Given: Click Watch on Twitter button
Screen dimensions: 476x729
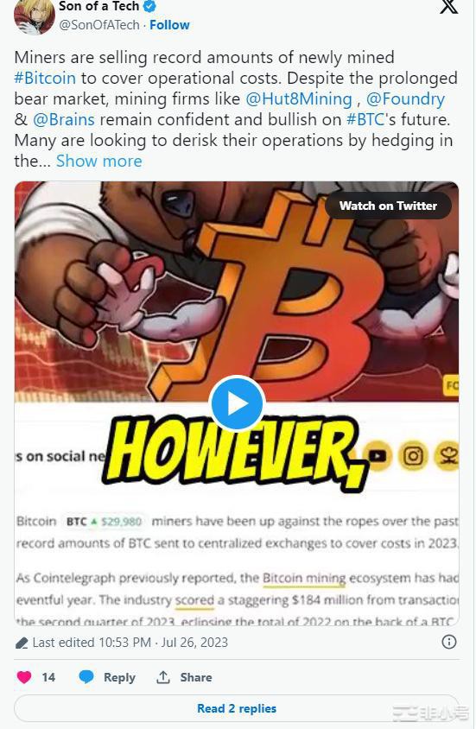Looking at the screenshot, I should pos(388,206).
